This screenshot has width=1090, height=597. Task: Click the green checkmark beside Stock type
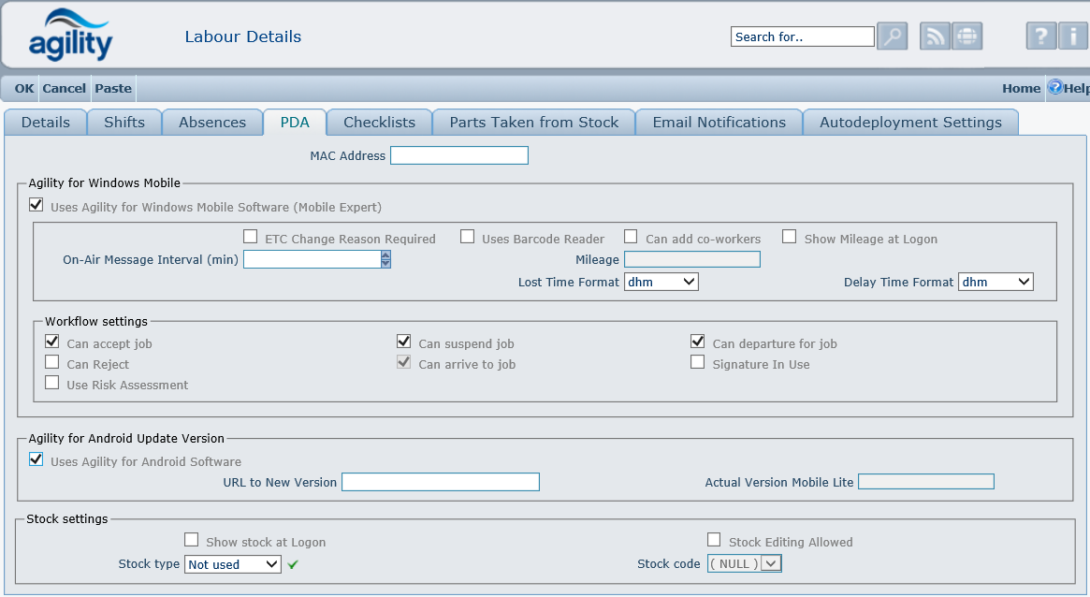293,564
